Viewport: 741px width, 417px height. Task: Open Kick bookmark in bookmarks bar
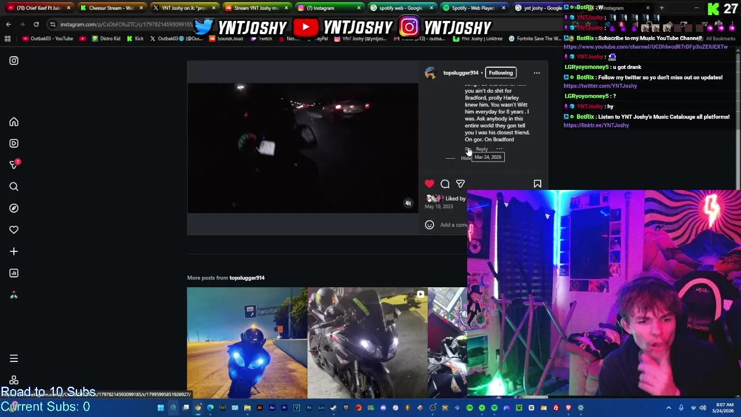pyautogui.click(x=135, y=39)
